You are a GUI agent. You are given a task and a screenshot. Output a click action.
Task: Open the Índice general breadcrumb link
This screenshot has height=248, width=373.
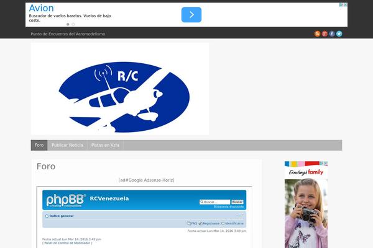pyautogui.click(x=62, y=216)
